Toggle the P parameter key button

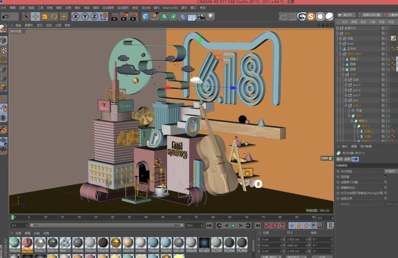click(314, 226)
